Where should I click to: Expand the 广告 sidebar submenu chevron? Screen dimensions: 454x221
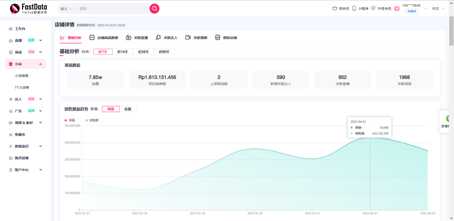coord(40,111)
